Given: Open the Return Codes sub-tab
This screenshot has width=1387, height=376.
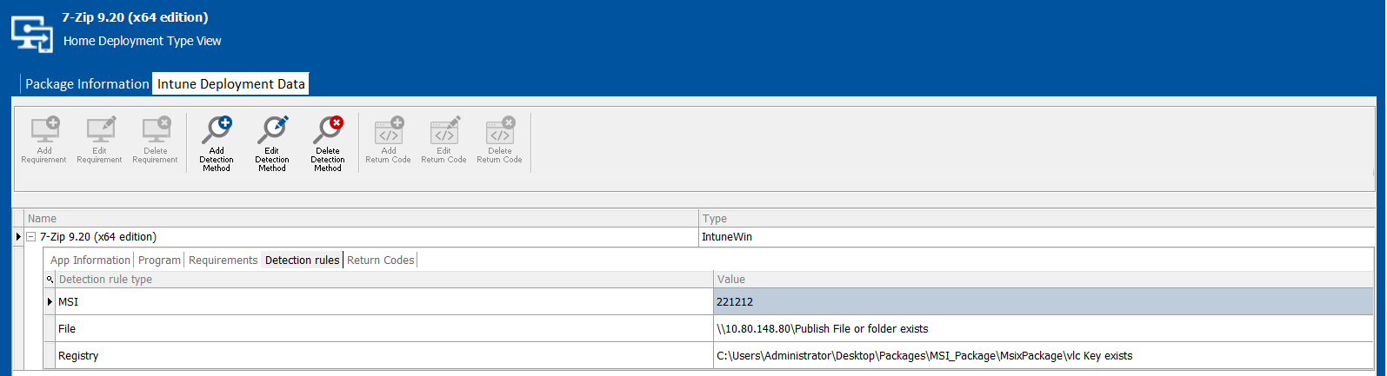Looking at the screenshot, I should pos(381,260).
